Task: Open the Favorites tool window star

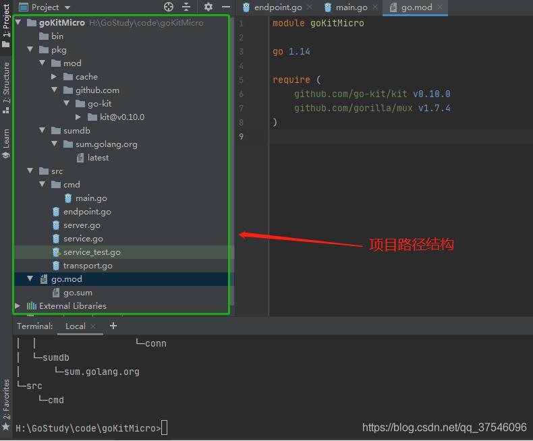Action: [6, 427]
